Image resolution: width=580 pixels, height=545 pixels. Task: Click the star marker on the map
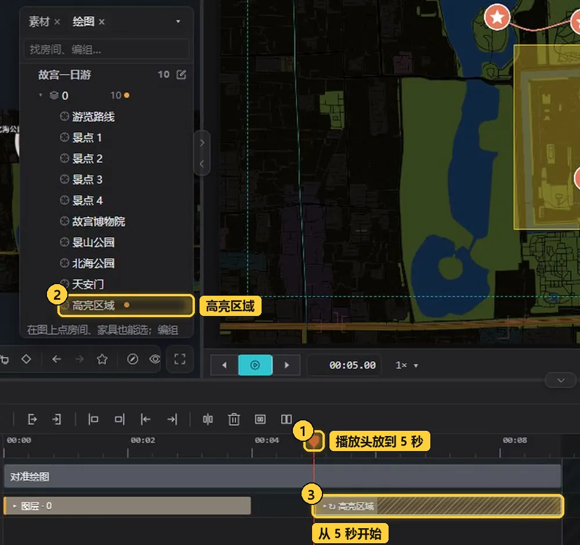[x=497, y=17]
